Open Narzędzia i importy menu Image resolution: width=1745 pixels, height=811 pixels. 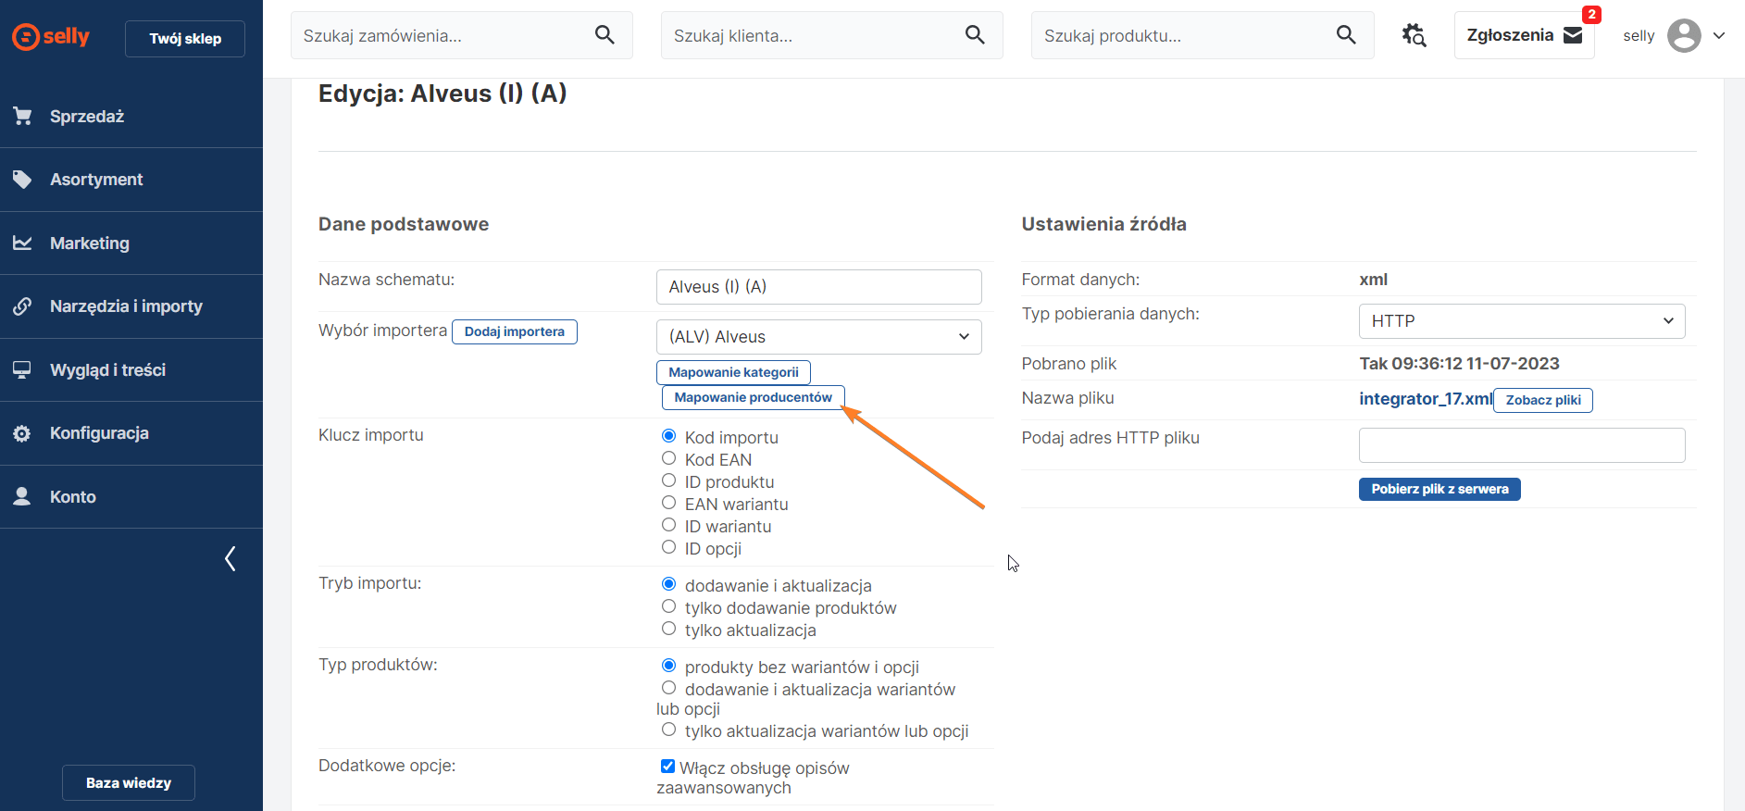click(x=126, y=306)
